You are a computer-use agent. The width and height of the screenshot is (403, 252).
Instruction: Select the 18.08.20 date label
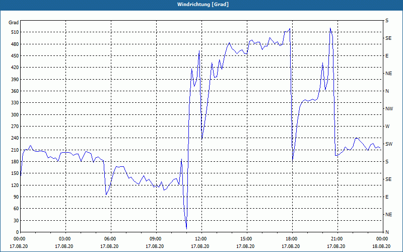click(381, 246)
